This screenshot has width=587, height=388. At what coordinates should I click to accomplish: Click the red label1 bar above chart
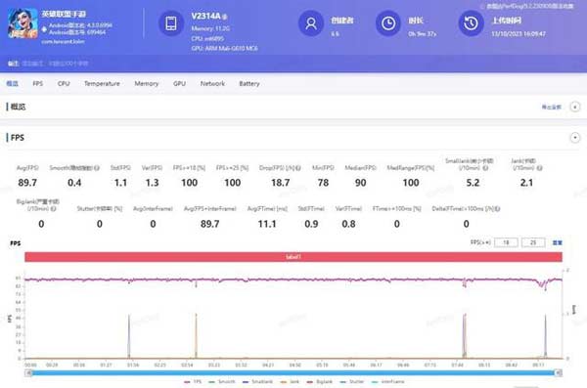pos(293,257)
